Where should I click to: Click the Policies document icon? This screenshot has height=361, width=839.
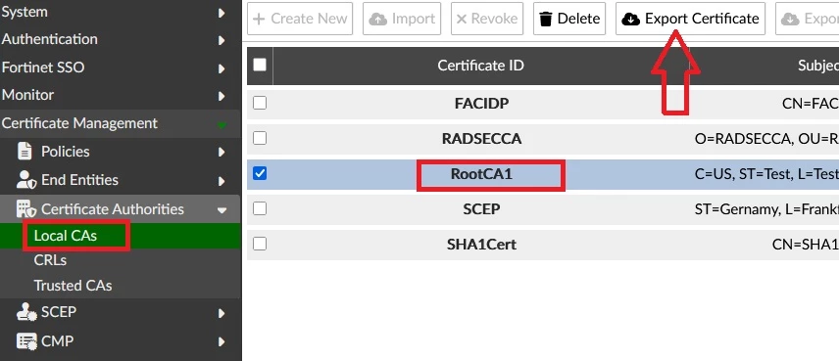click(25, 152)
